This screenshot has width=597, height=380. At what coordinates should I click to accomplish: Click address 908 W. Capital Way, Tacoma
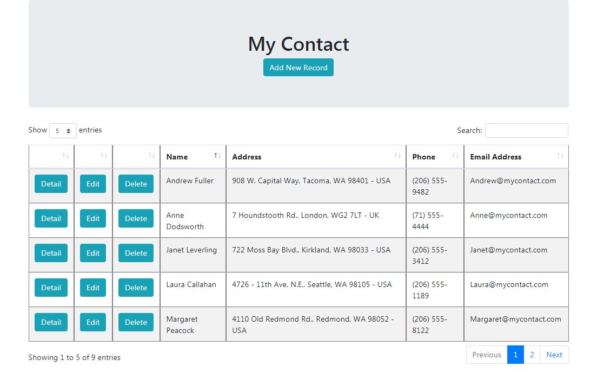[x=311, y=181]
